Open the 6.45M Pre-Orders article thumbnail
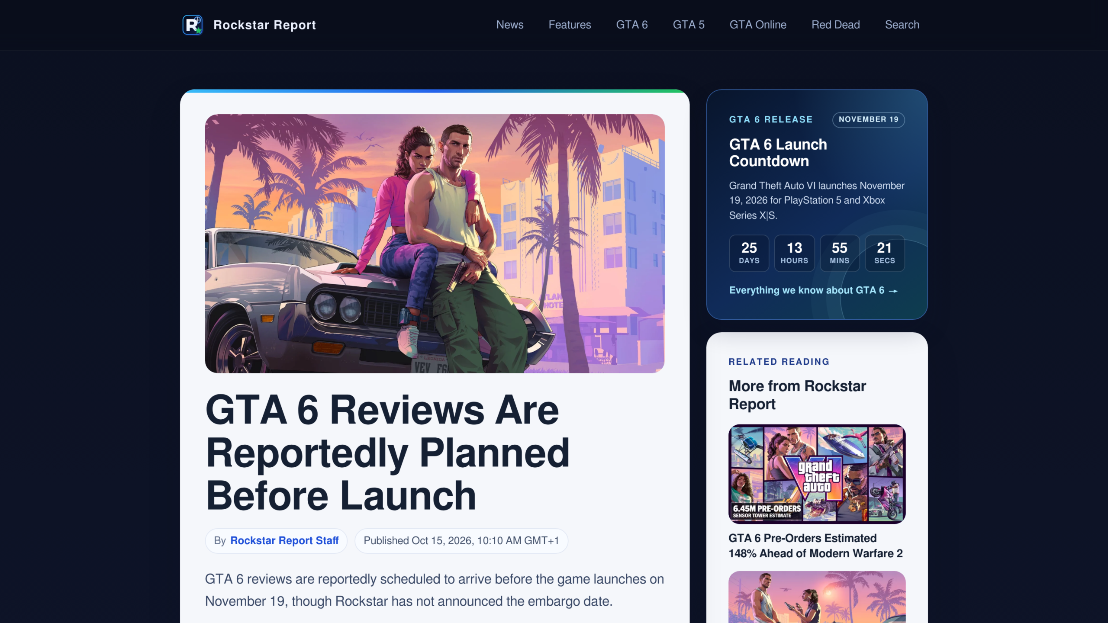 817,474
